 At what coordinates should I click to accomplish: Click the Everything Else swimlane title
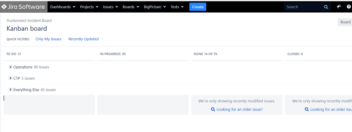(26, 90)
